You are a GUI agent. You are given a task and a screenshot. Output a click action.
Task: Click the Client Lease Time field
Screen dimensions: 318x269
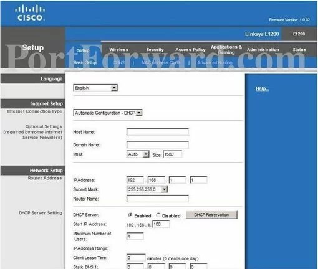coord(136,258)
